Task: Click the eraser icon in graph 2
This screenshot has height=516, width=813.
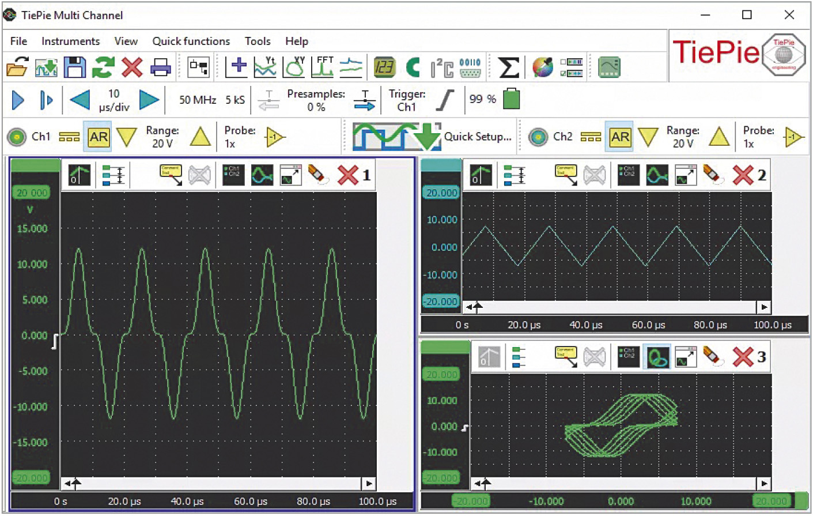Action: (713, 175)
